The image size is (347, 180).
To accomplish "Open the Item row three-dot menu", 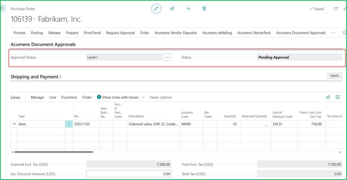I will 69,124.
